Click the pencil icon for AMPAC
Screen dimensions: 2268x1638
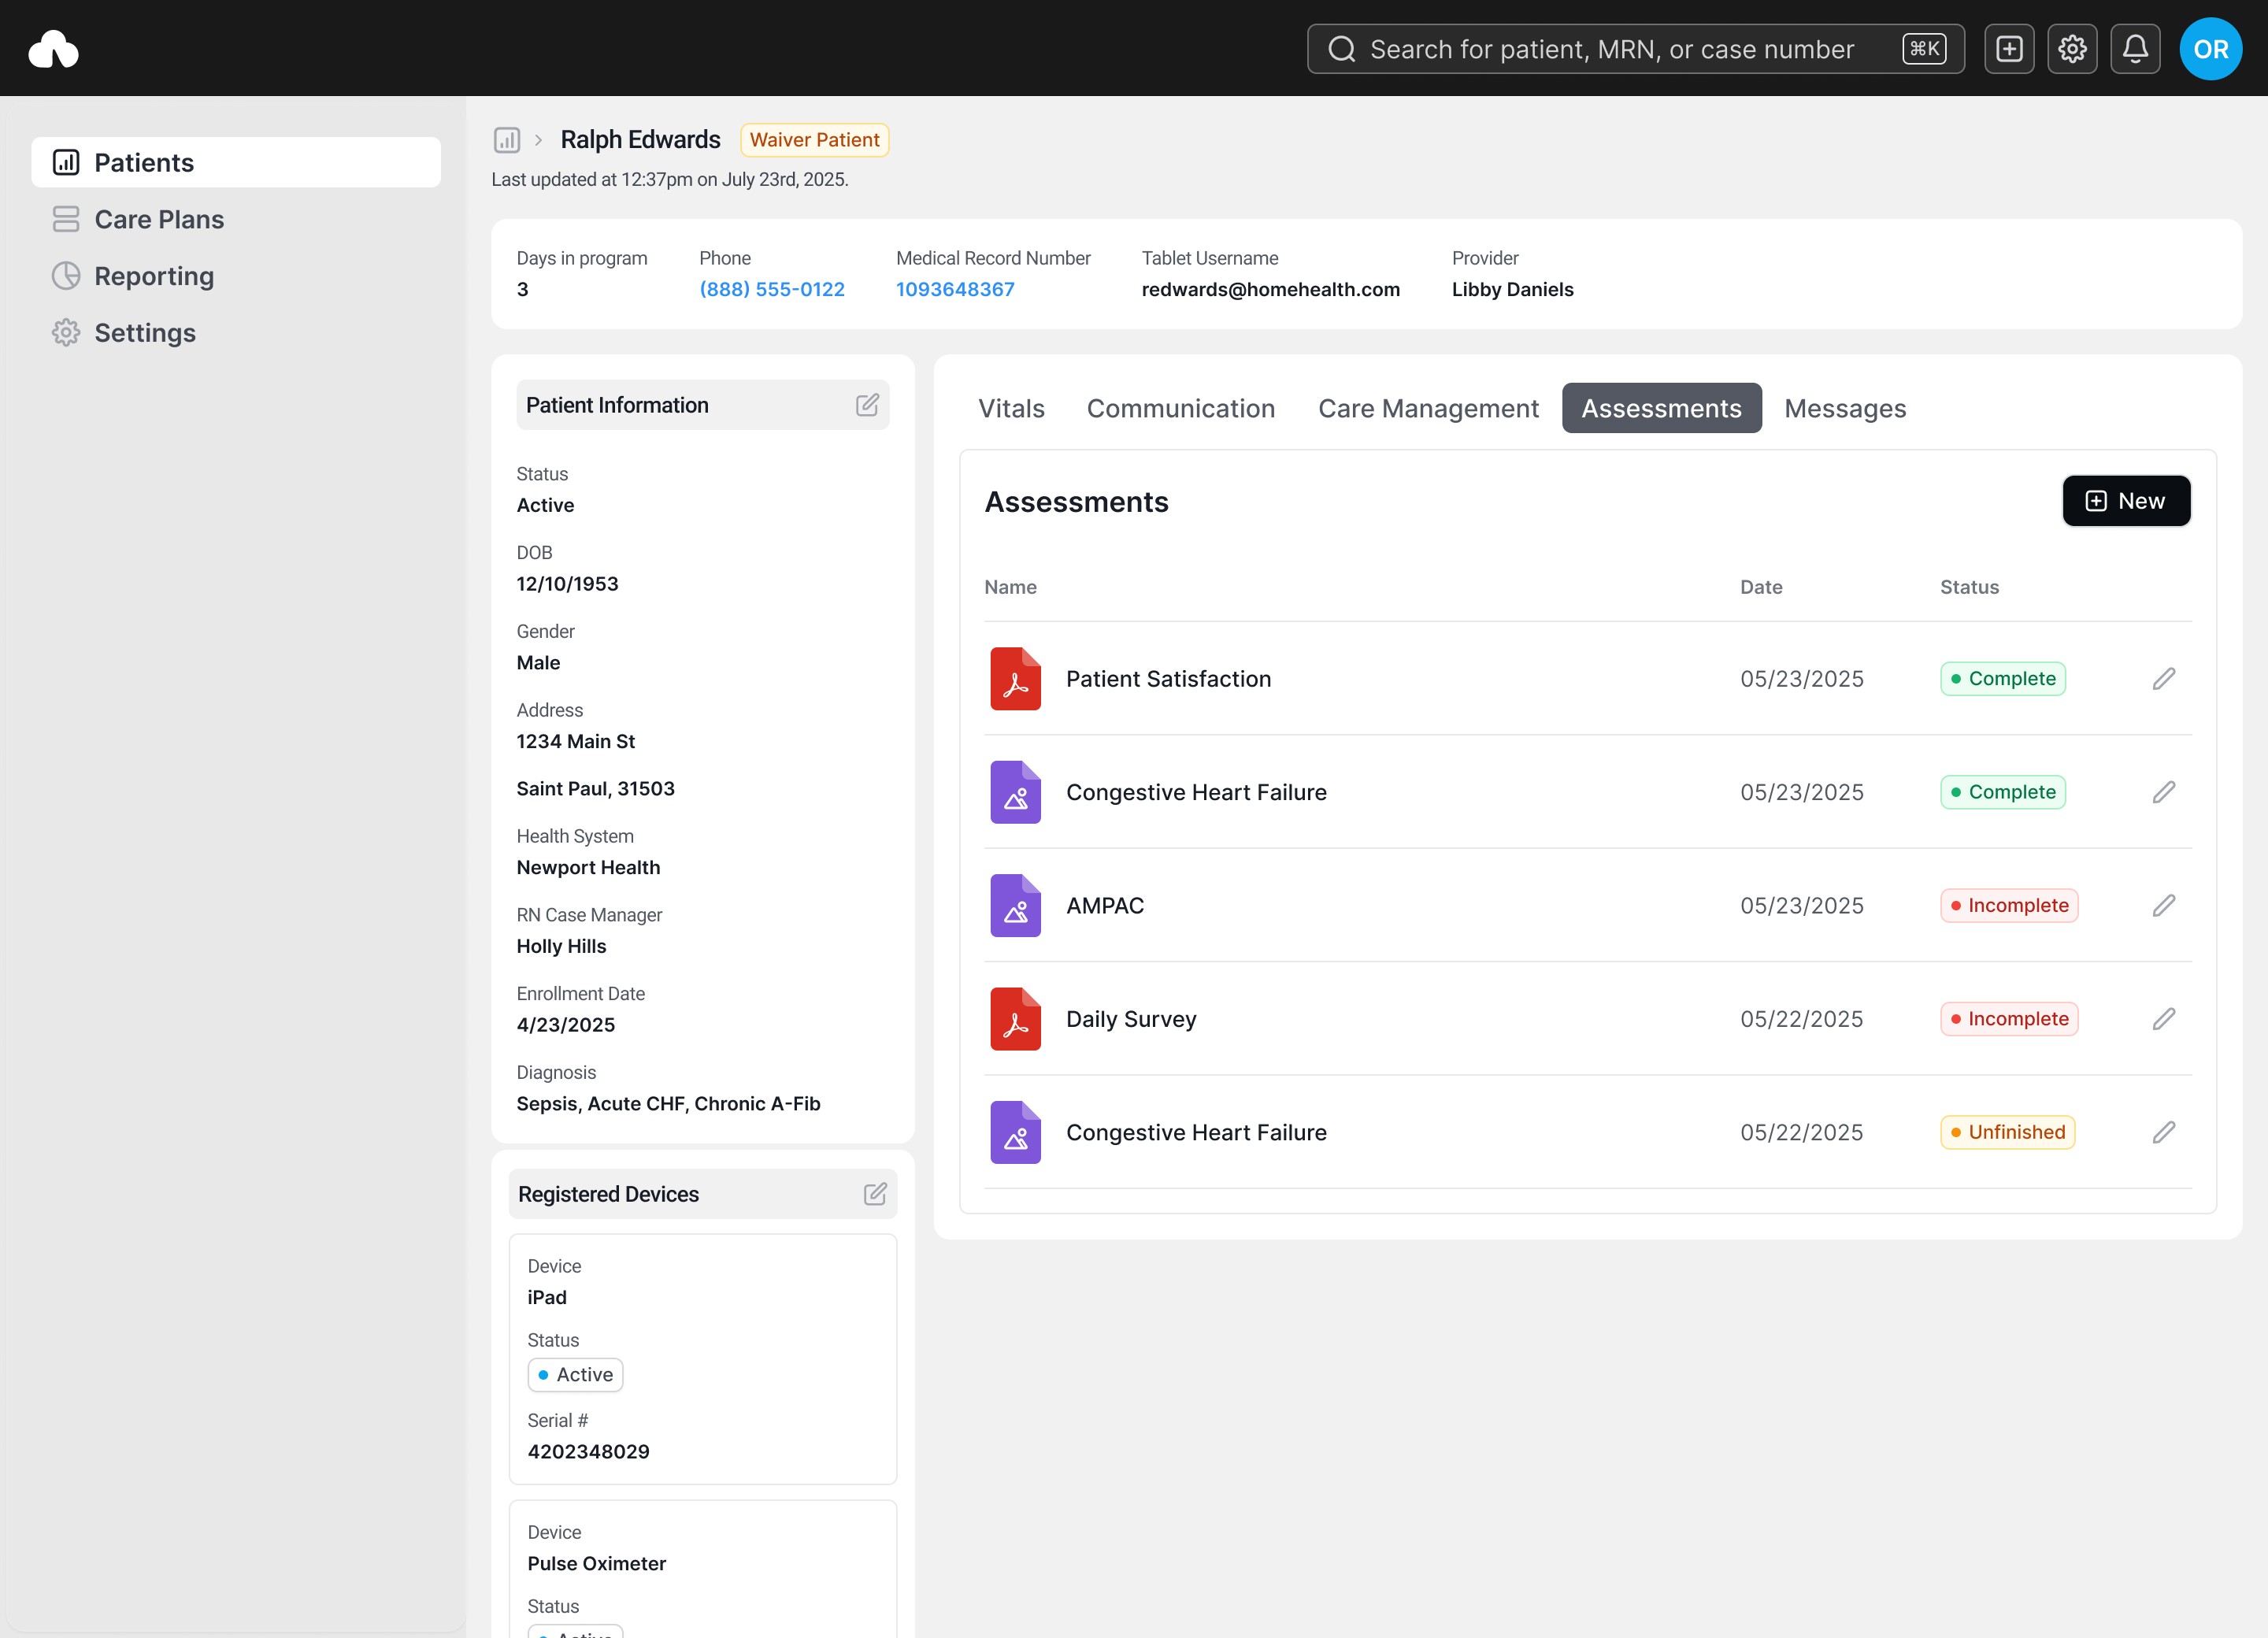pyautogui.click(x=2163, y=906)
